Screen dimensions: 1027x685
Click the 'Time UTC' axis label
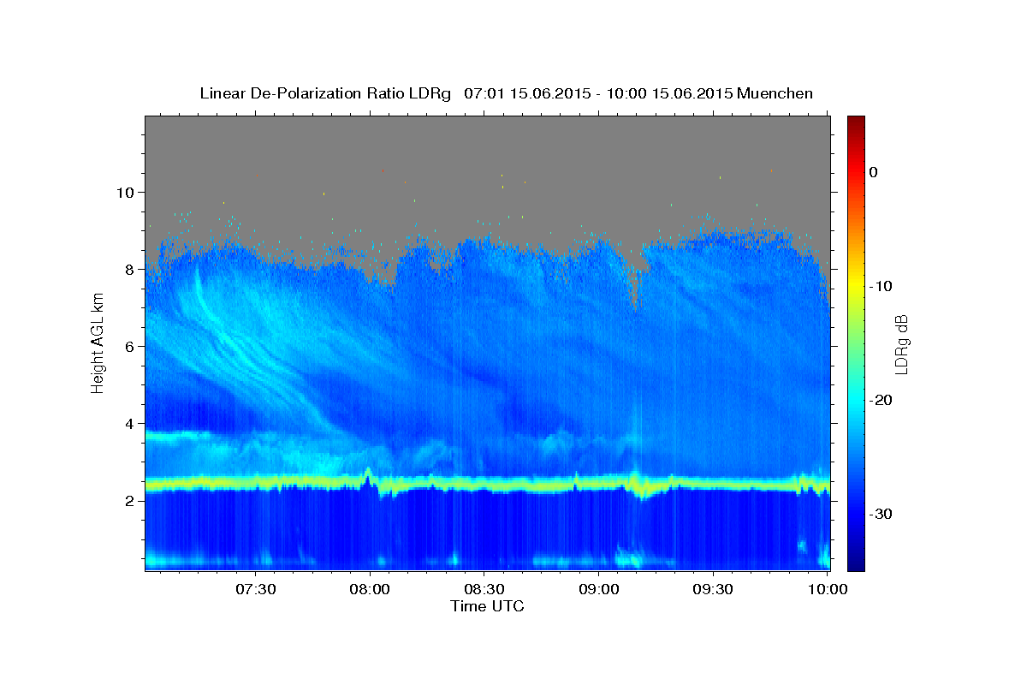487,606
